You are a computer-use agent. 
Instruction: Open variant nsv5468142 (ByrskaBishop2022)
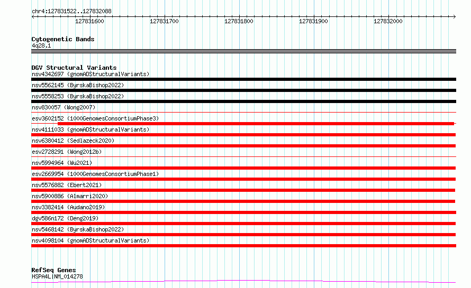(x=78, y=229)
